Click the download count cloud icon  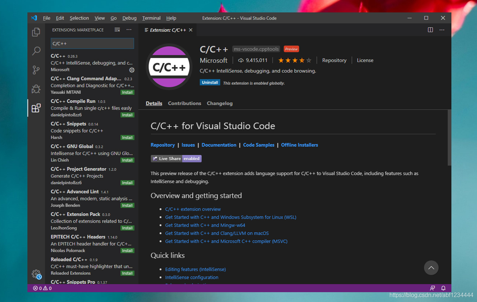(241, 60)
